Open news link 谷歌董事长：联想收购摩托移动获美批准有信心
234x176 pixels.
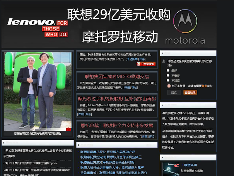(x=114, y=173)
